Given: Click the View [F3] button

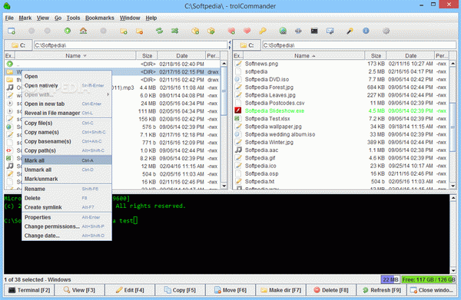Looking at the screenshot, I should click(x=79, y=290).
